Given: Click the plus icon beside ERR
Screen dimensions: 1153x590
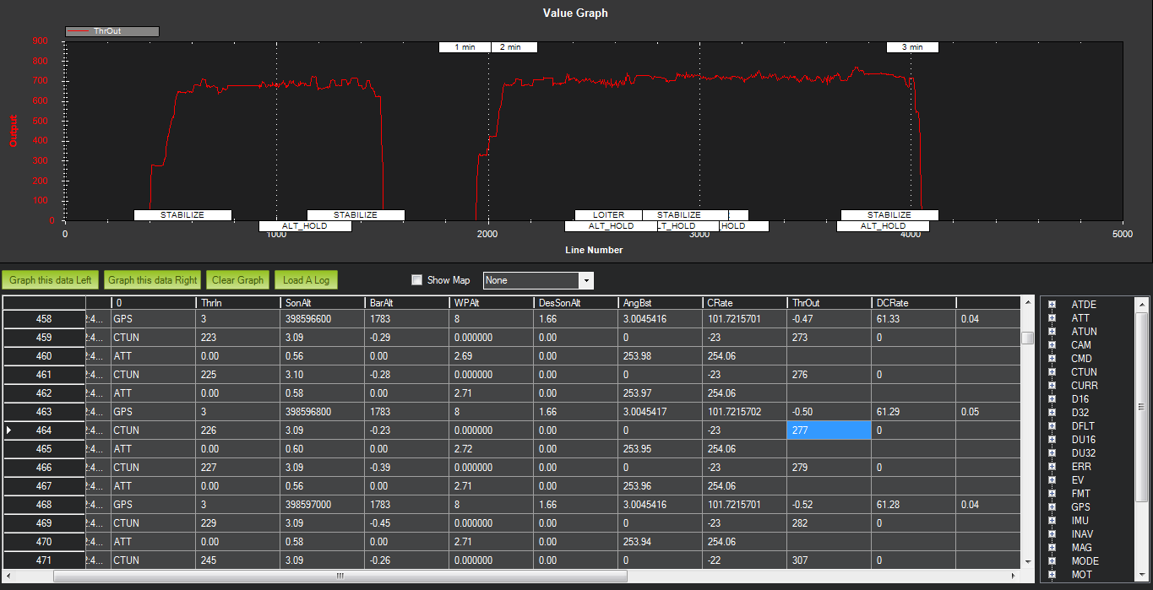Looking at the screenshot, I should [1052, 467].
